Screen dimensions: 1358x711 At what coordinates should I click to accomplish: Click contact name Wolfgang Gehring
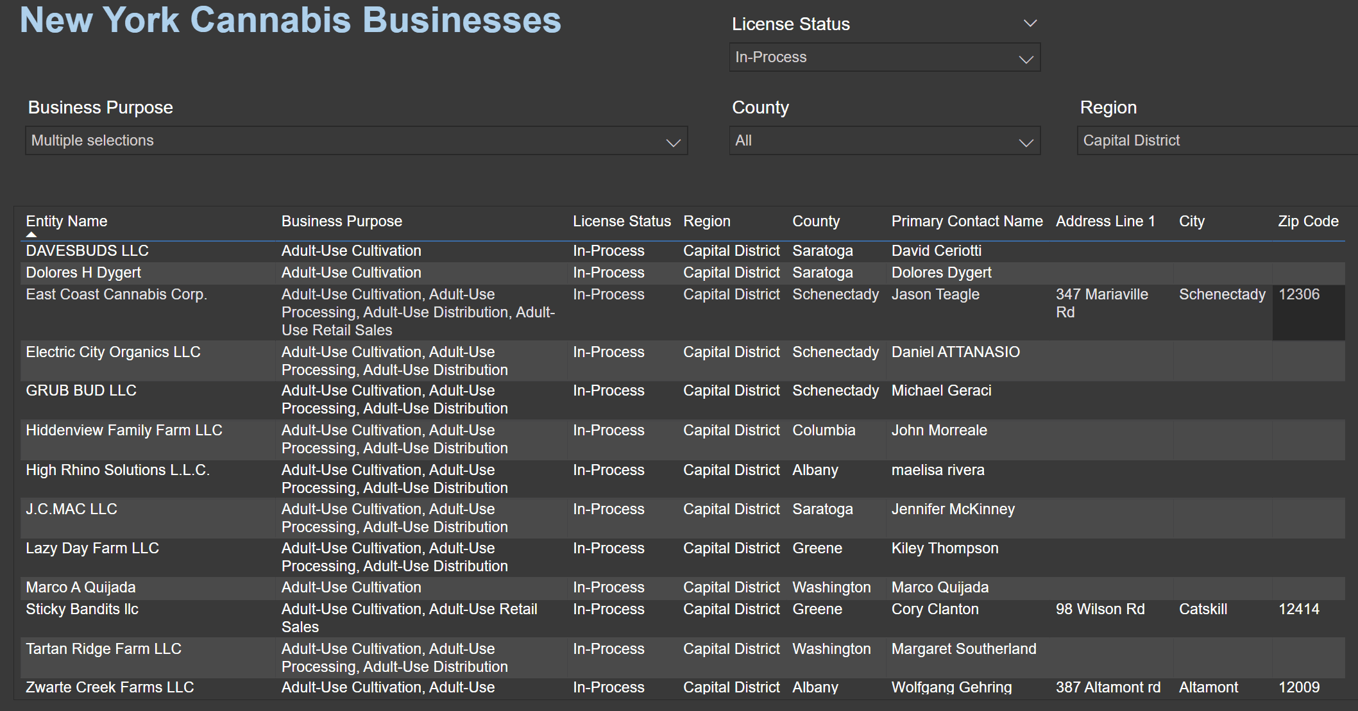952,687
